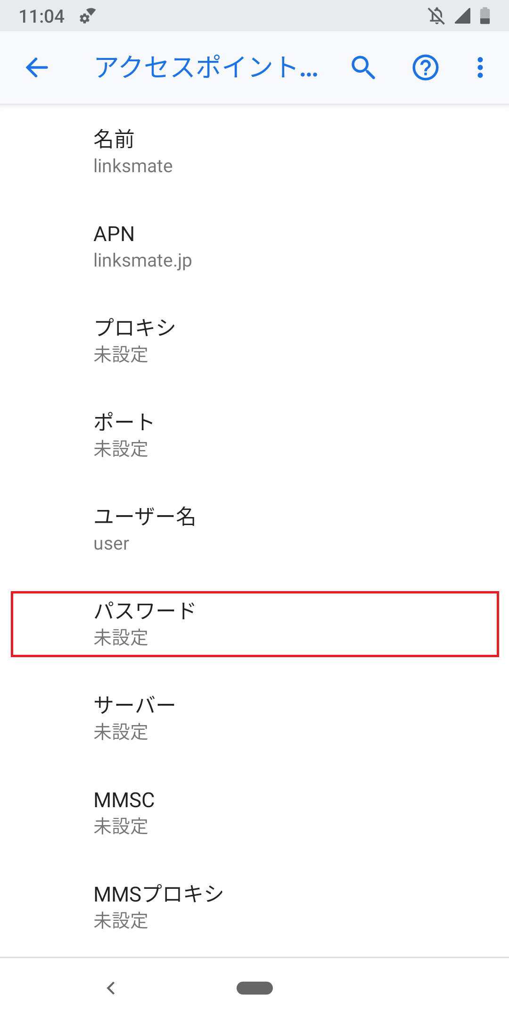Open the サーバー setting
Viewport: 509px width, 1019px height.
(x=254, y=717)
